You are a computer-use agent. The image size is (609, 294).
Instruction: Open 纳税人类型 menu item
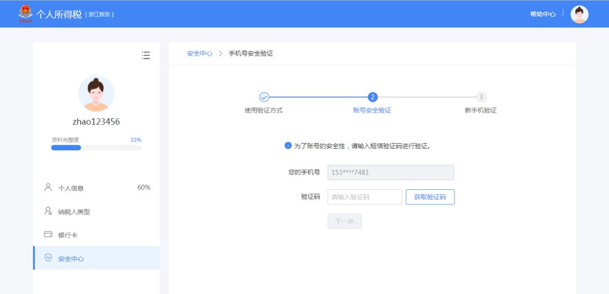coord(74,212)
